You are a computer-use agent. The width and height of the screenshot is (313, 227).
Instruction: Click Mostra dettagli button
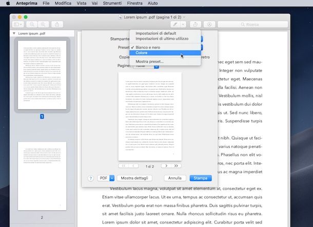[137, 178]
